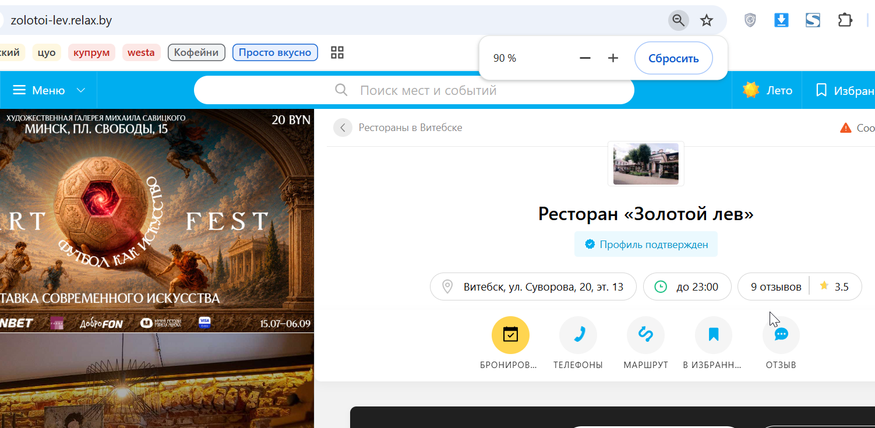Show phone numbers with the Телефоны icon
The height and width of the screenshot is (428, 875).
point(578,335)
